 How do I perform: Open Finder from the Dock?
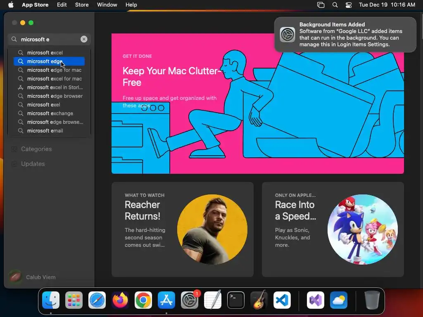(x=51, y=300)
